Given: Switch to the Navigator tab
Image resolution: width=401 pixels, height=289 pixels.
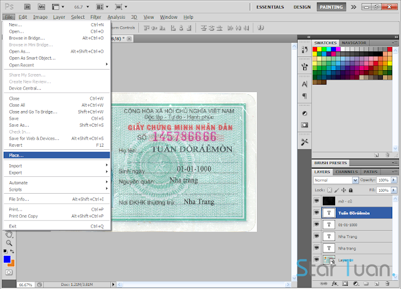Looking at the screenshot, I should click(354, 43).
